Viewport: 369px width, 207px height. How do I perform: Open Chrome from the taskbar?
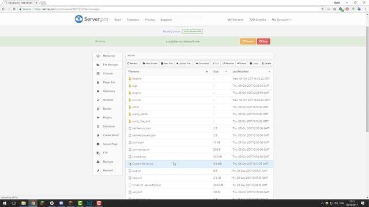click(x=33, y=203)
